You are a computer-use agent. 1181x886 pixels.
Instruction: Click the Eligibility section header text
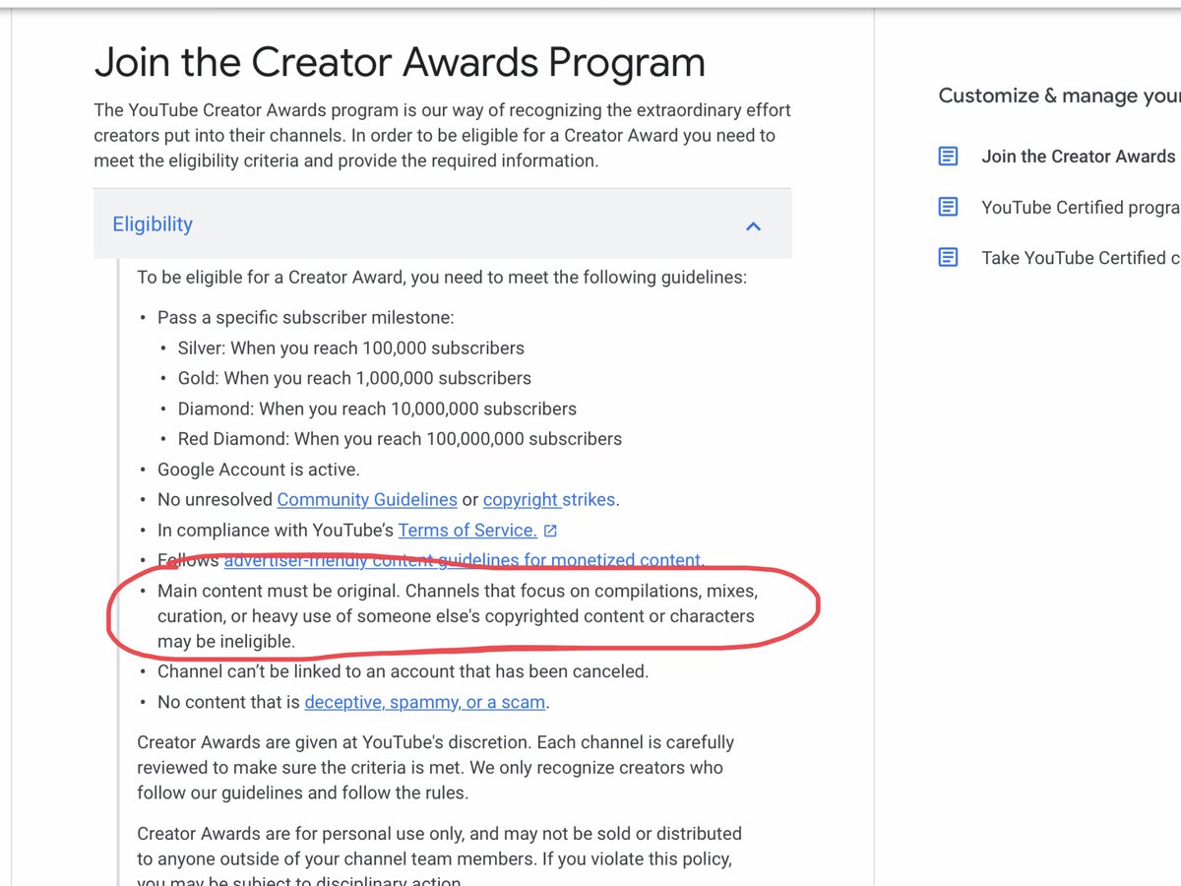pos(153,224)
